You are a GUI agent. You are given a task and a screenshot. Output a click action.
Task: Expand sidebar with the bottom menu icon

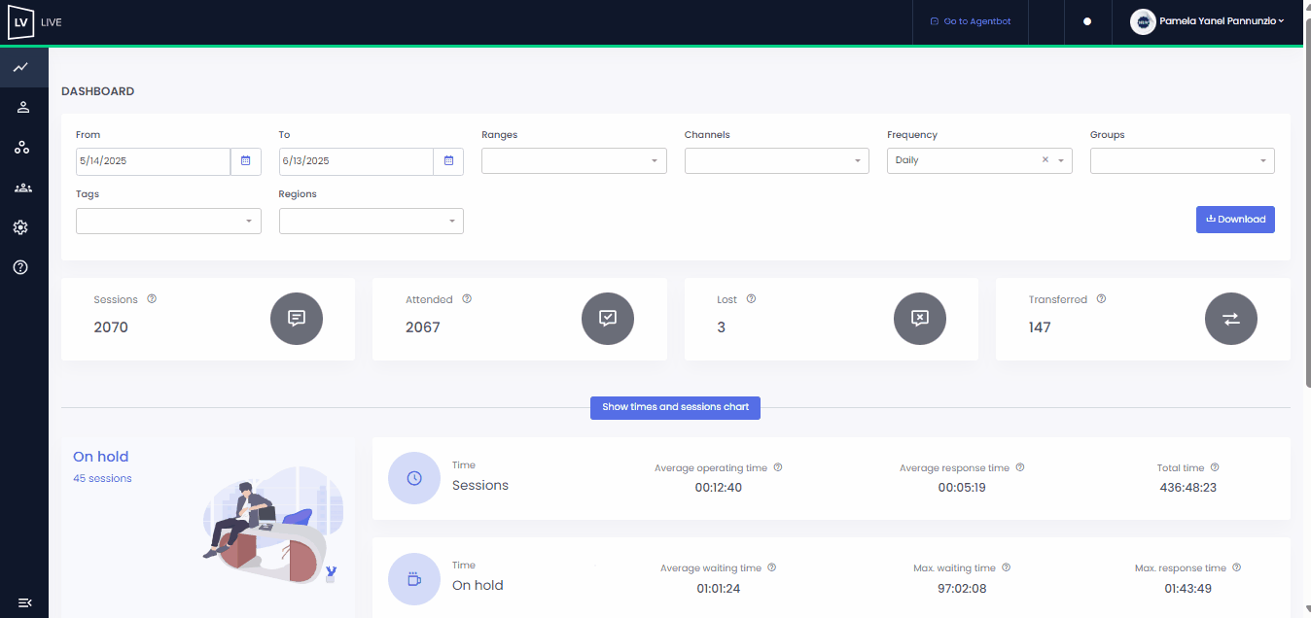click(25, 602)
